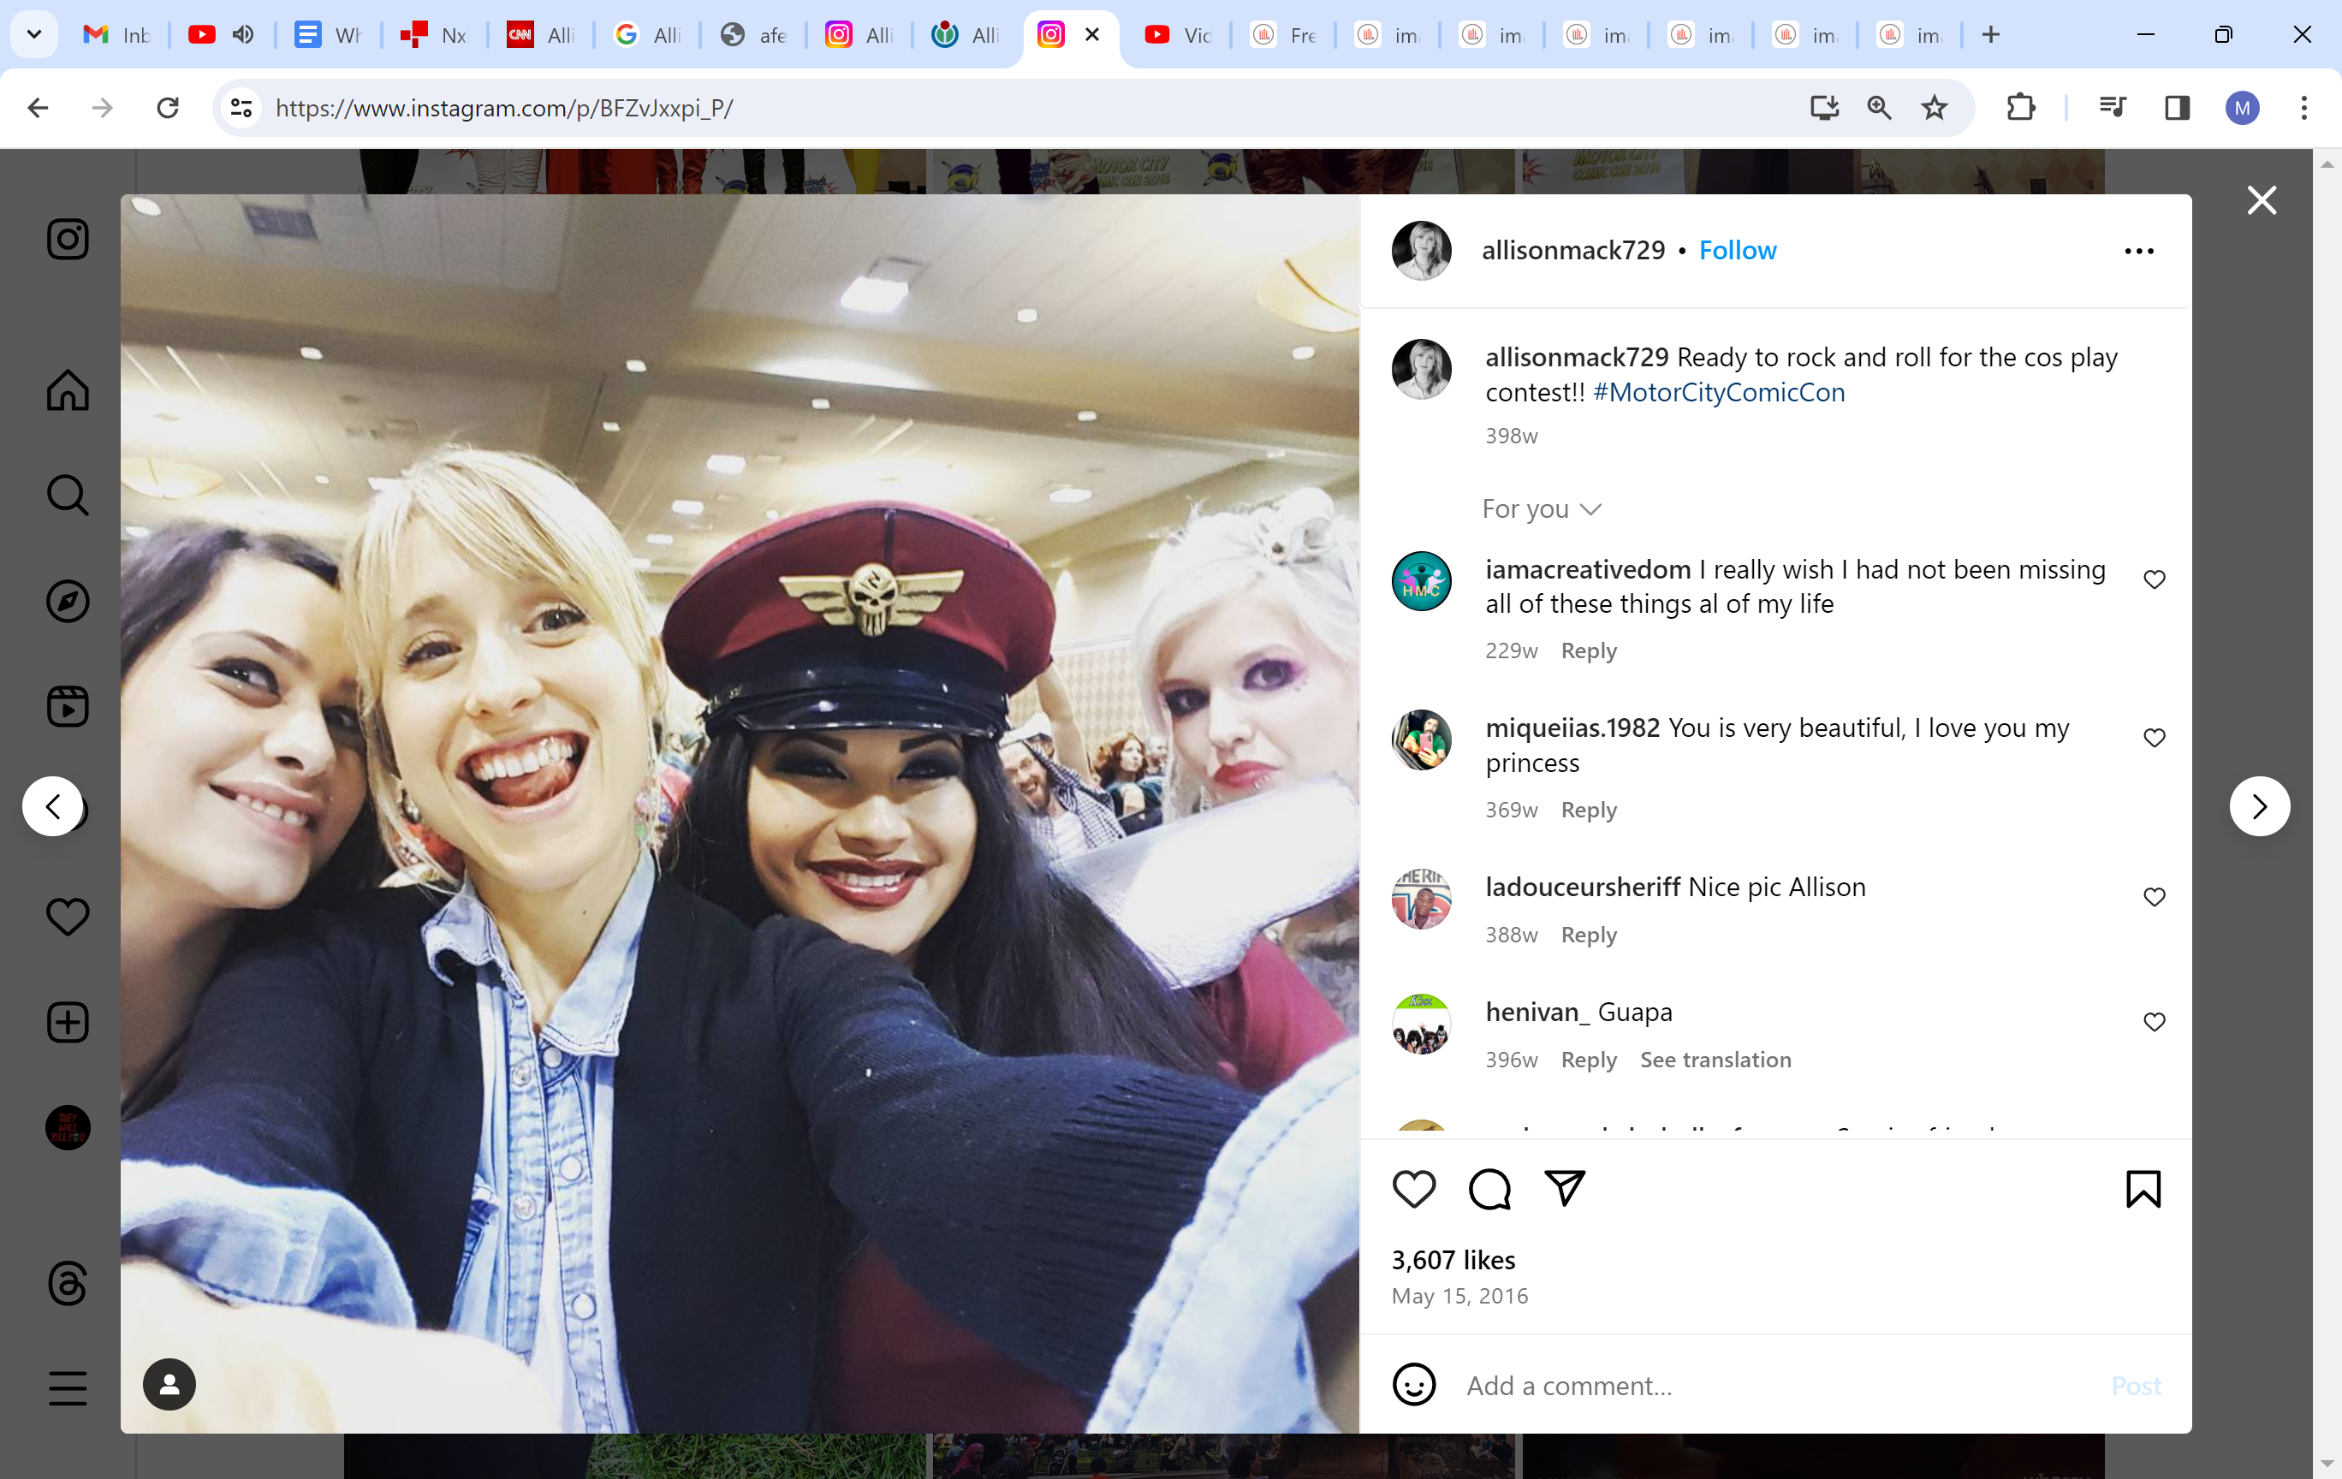Like iamacreativedom's comment
2342x1479 pixels.
coord(2154,579)
